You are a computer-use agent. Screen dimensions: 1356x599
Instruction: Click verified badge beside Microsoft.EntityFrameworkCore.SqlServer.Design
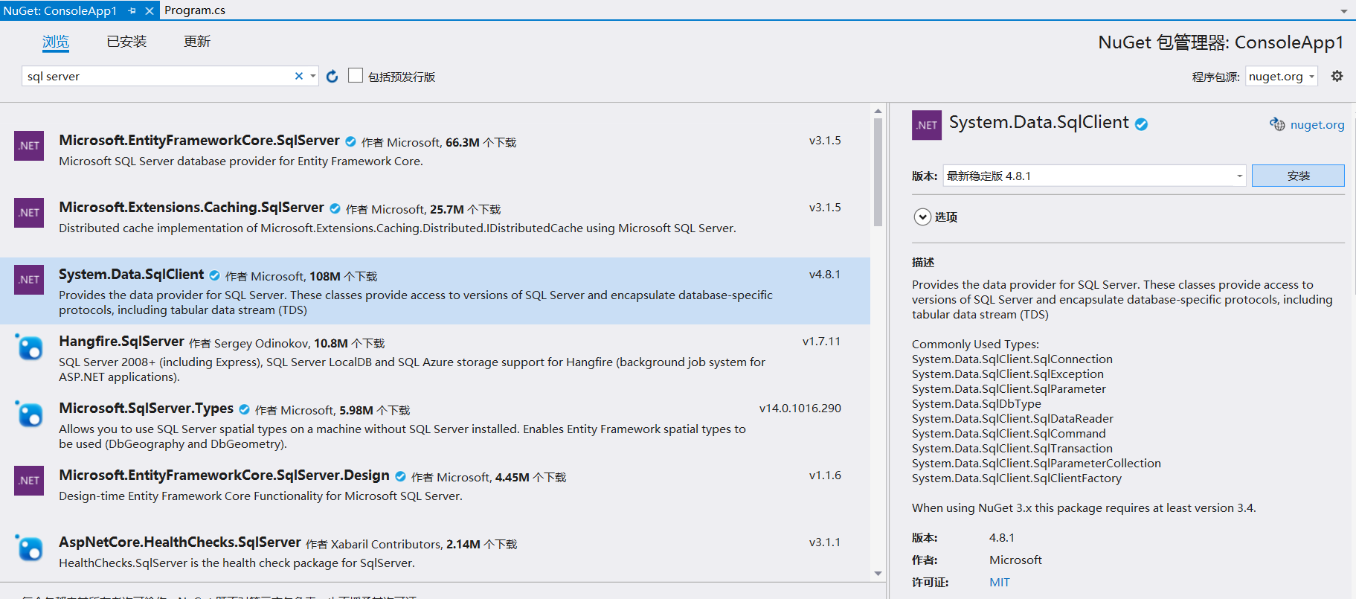[x=400, y=476]
